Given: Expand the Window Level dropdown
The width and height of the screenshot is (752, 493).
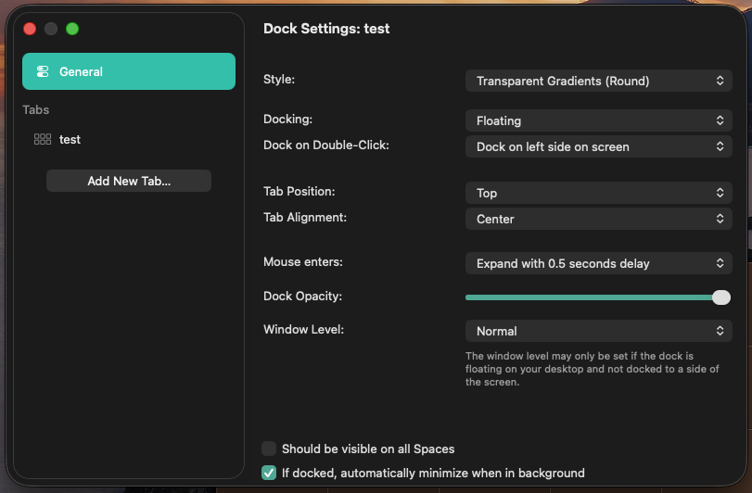Looking at the screenshot, I should pyautogui.click(x=598, y=332).
